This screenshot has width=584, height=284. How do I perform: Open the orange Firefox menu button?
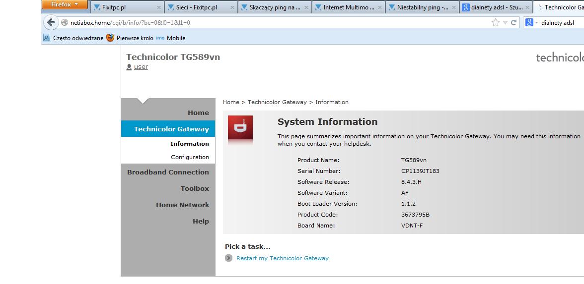tap(65, 5)
